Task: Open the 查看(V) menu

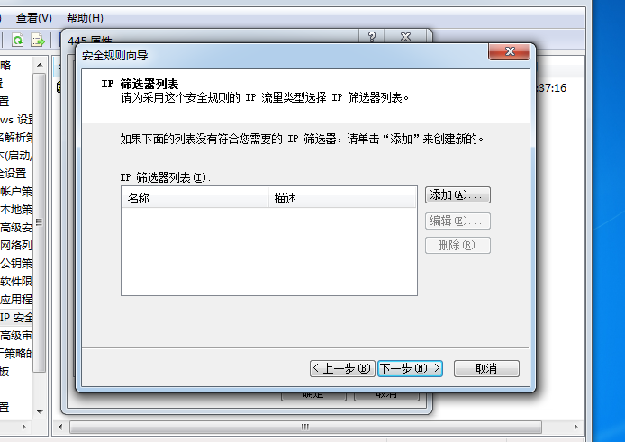Action: tap(34, 18)
